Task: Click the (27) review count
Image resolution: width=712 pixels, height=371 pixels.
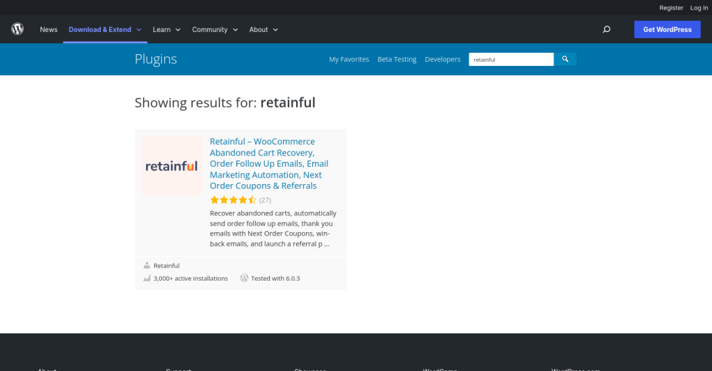Action: click(265, 200)
